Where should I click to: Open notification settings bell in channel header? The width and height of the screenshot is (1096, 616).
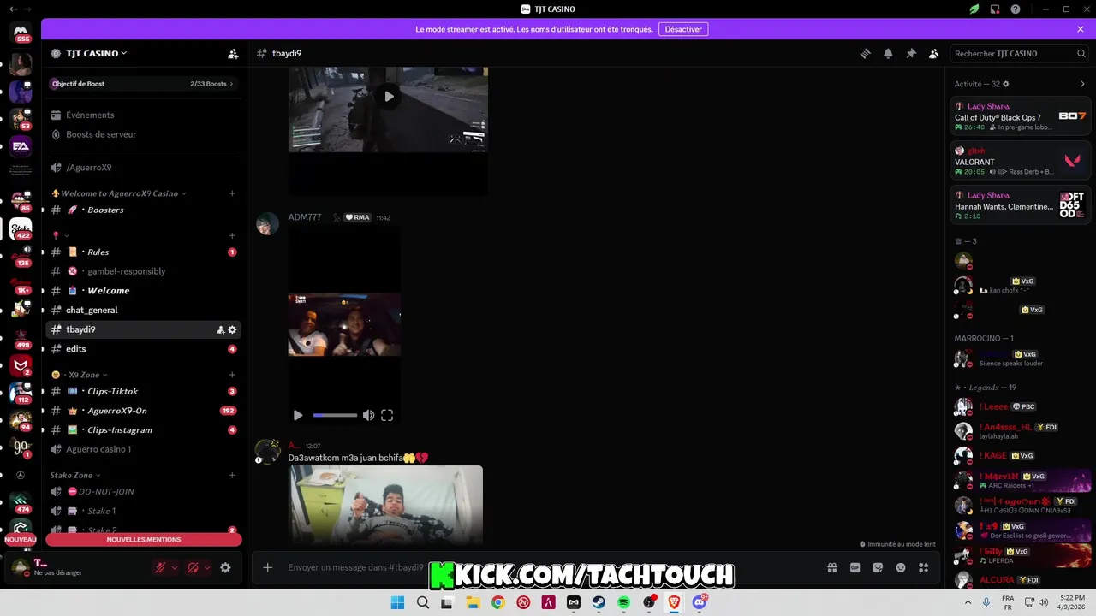coord(888,53)
